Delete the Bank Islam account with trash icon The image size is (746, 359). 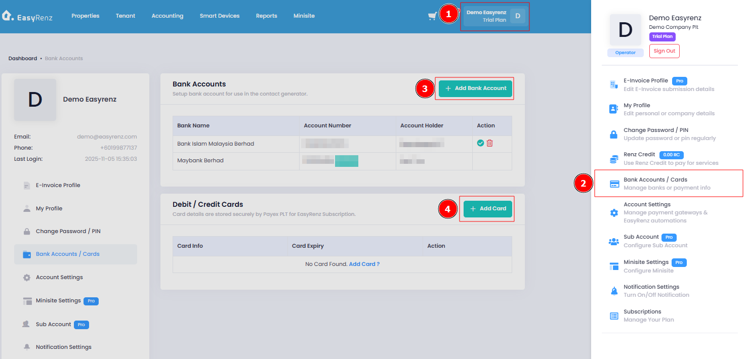(x=489, y=144)
